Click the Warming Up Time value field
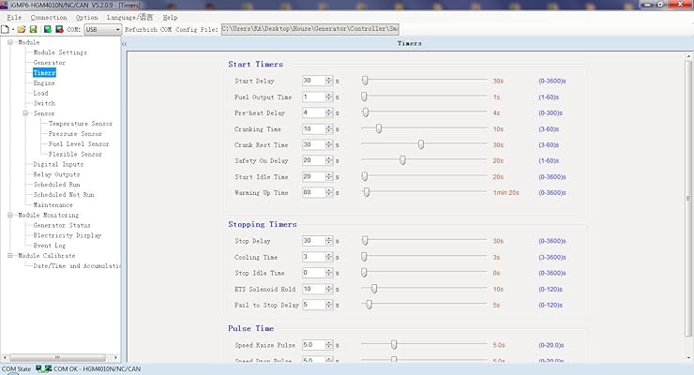694x375 pixels. pyautogui.click(x=313, y=192)
